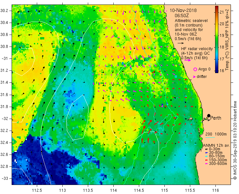Screen dimensions: 239x194
Task: Click the IMOS copyright timestamp text
Action: pos(235,140)
